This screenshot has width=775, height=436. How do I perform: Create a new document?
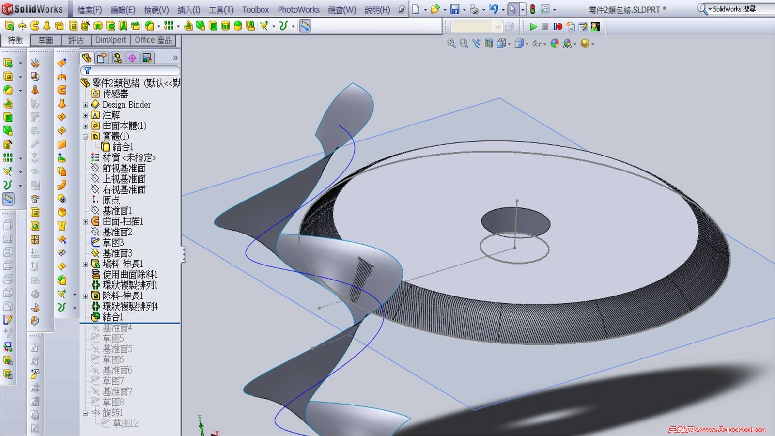pos(416,9)
